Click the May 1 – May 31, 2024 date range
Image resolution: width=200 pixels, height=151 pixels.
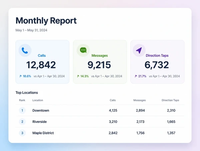pos(31,30)
